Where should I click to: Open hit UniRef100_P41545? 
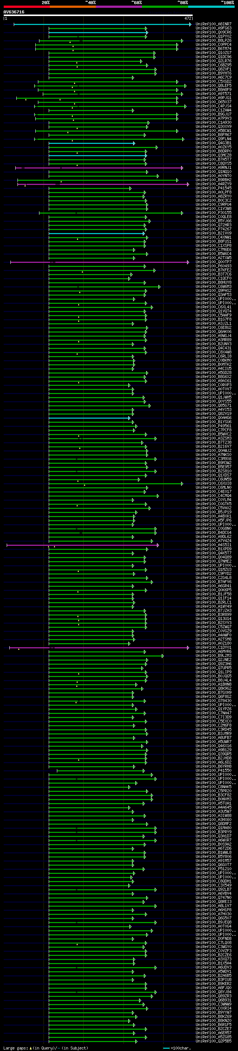pos(213,188)
